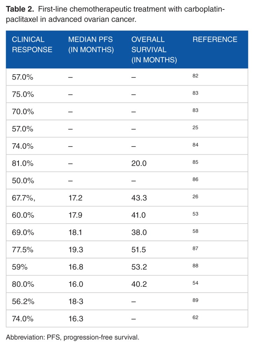The width and height of the screenshot is (254, 347).
Task: Open reference 26 citation link
Action: coord(195,197)
